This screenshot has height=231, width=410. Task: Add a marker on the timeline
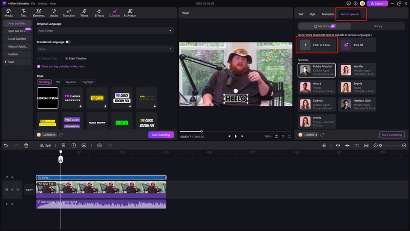63,145
